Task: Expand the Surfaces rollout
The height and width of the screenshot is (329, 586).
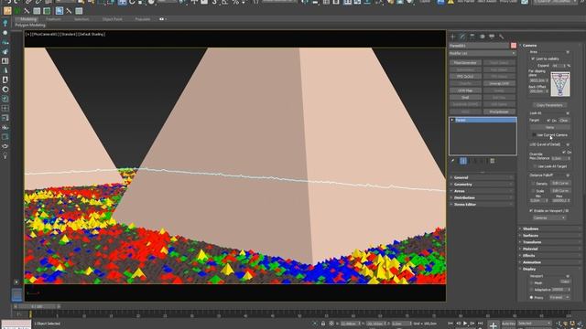Action: [549, 236]
